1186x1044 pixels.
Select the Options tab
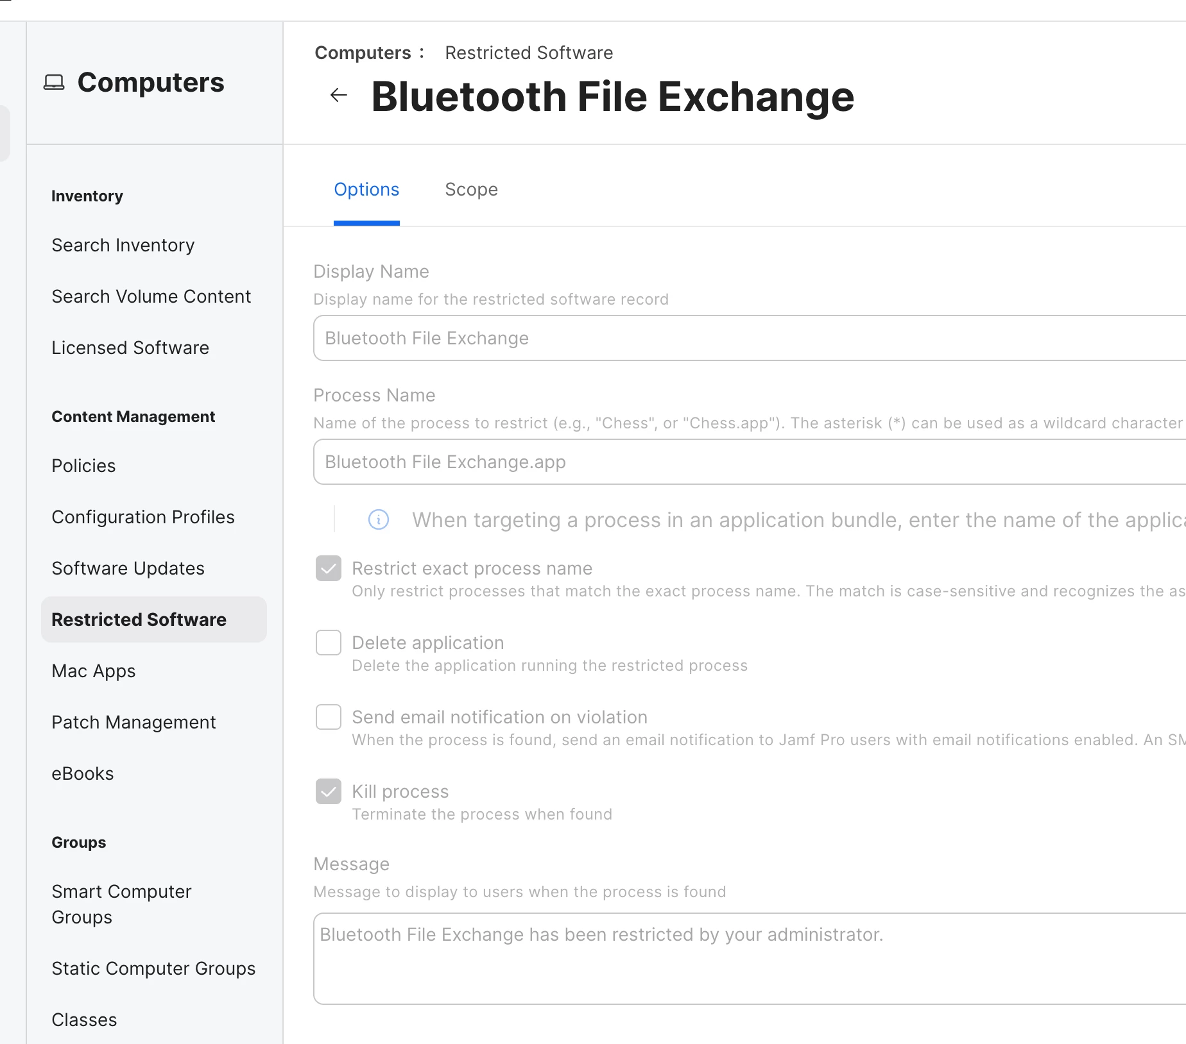click(366, 190)
